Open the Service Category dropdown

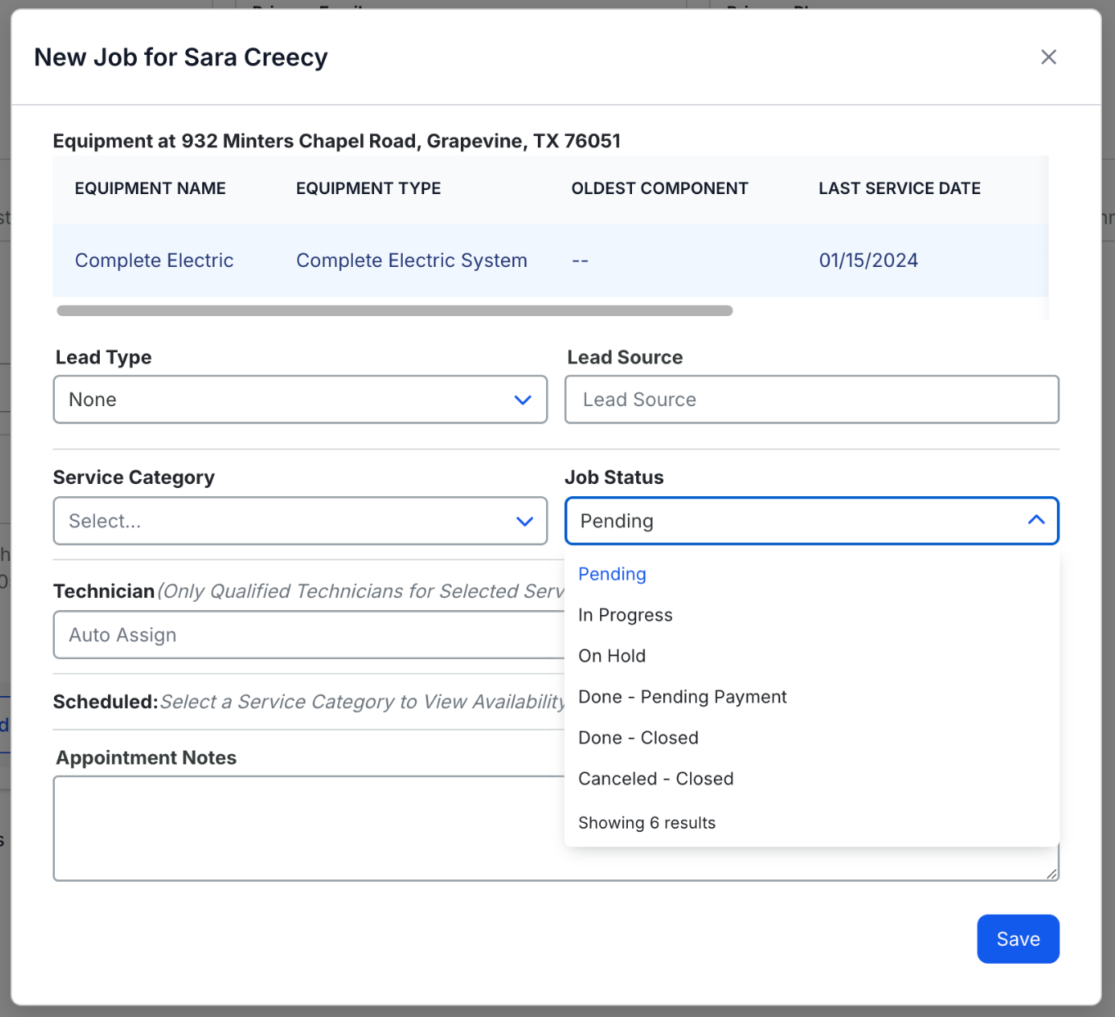tap(300, 521)
